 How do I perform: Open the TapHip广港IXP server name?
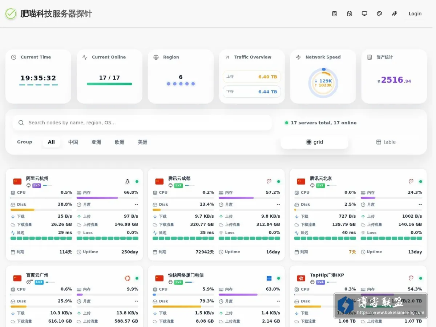(x=327, y=275)
